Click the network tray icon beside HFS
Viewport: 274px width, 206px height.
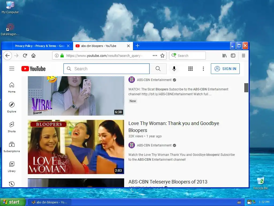coord(254,202)
